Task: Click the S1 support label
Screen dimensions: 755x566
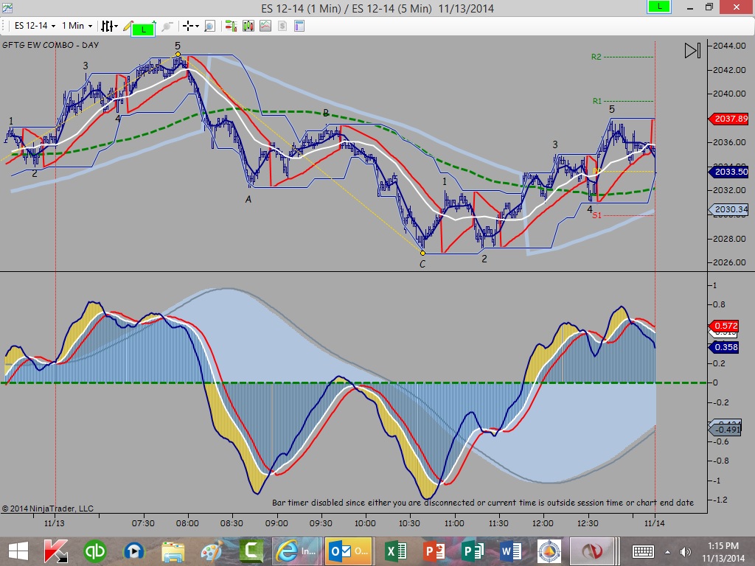Action: [596, 215]
